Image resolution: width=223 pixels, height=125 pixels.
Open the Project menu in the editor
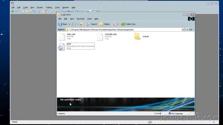[40, 8]
